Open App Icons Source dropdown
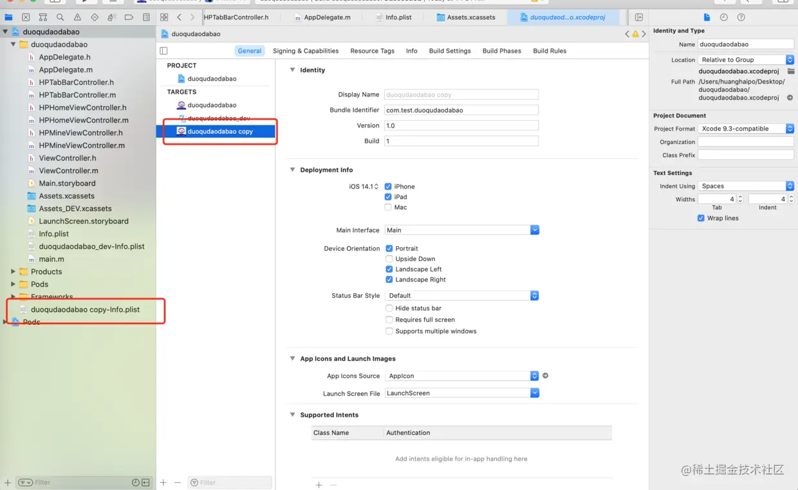Image resolution: width=798 pixels, height=490 pixels. pyautogui.click(x=462, y=376)
